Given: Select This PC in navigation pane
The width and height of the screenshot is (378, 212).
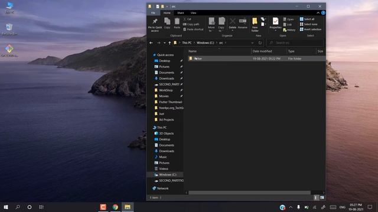Looking at the screenshot, I should coord(161,127).
